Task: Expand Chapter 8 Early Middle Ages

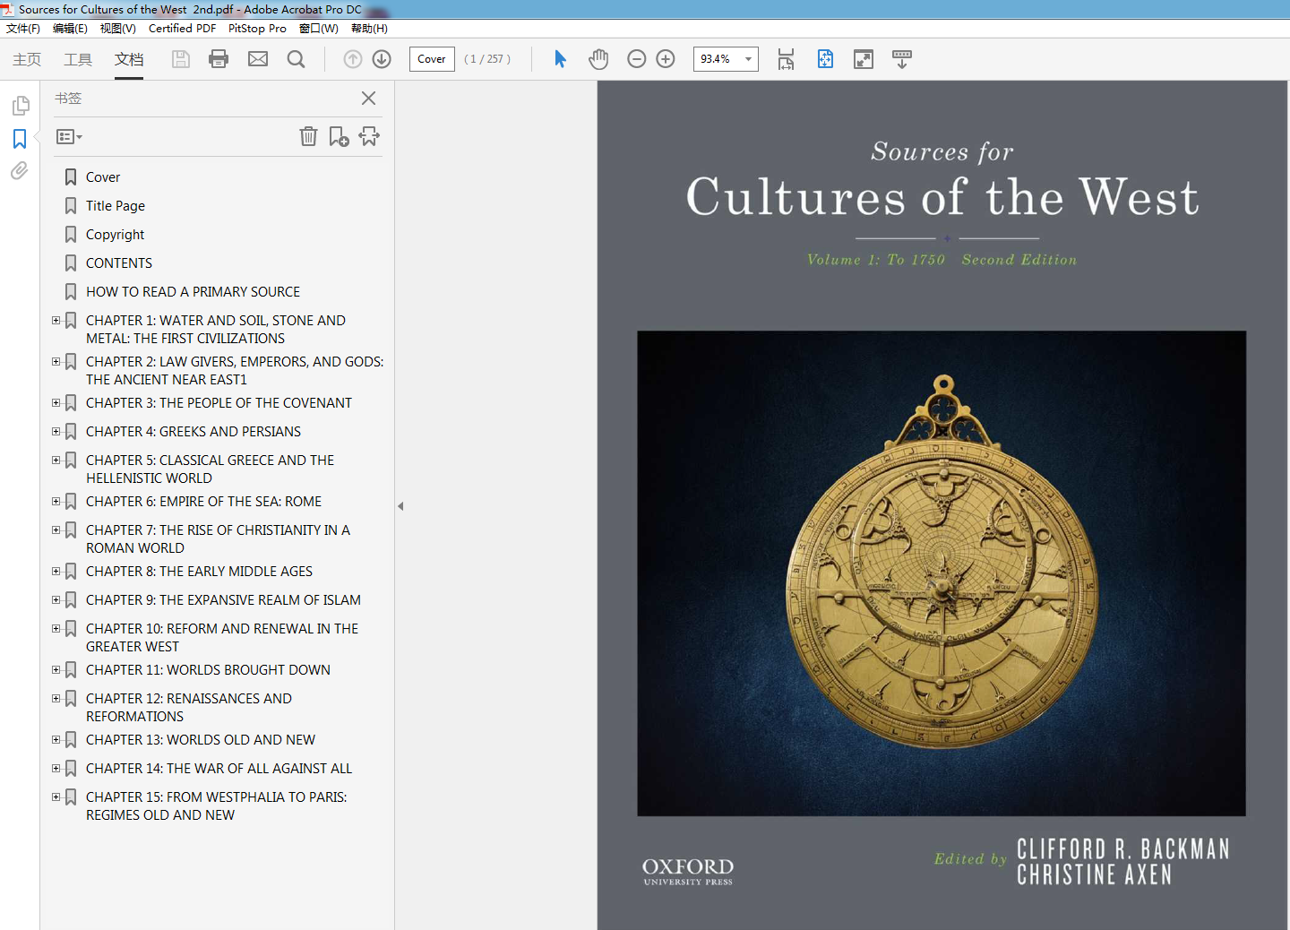Action: click(x=56, y=571)
